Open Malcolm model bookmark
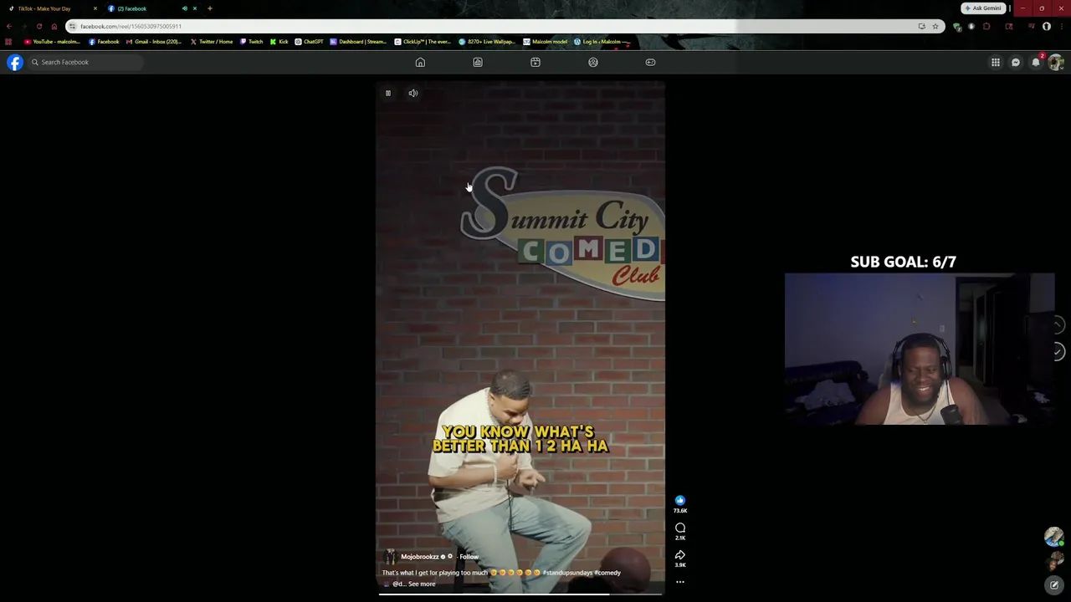 (x=546, y=42)
